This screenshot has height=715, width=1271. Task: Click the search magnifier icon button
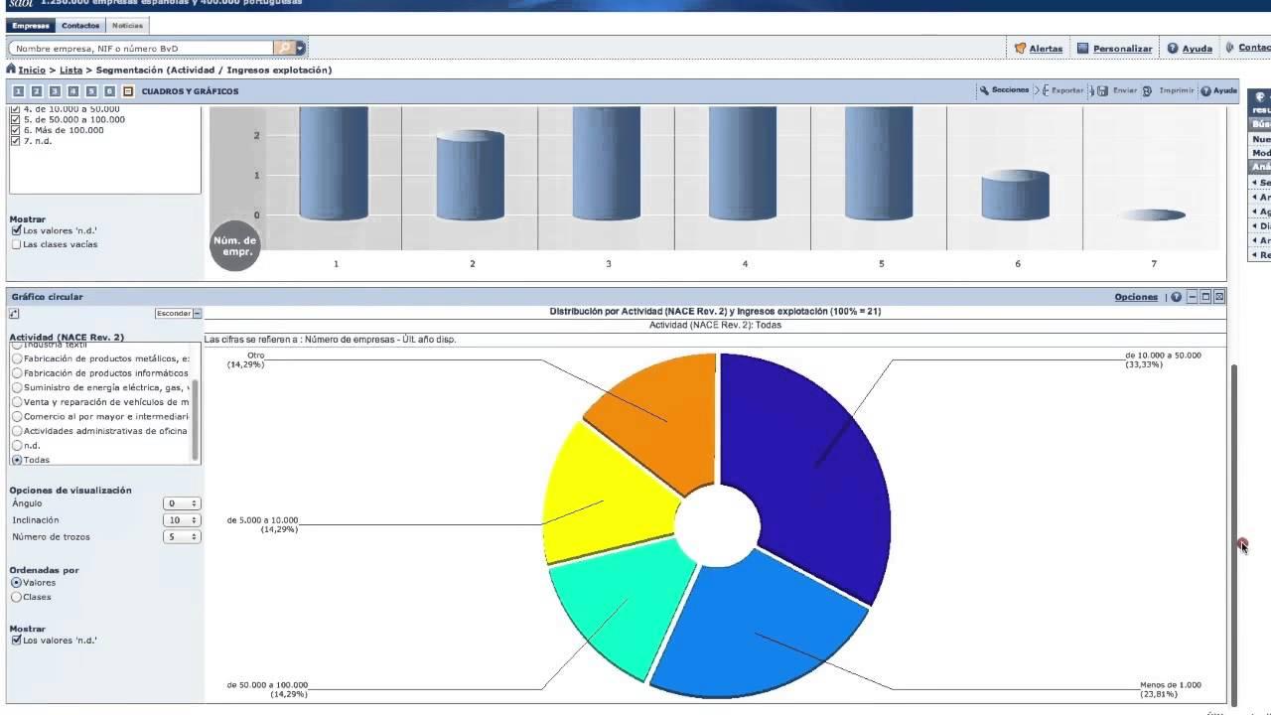coord(284,48)
